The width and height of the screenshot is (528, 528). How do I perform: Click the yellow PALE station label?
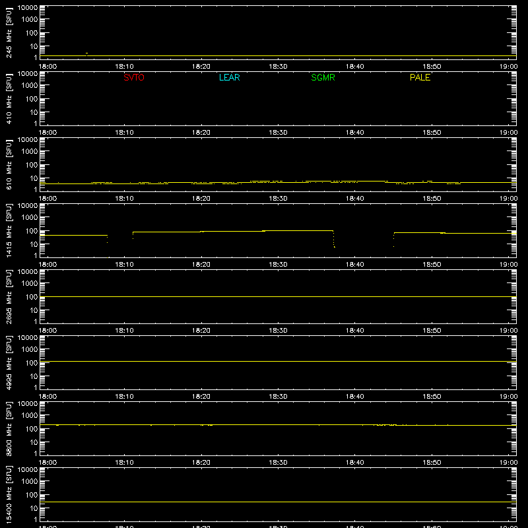click(420, 77)
